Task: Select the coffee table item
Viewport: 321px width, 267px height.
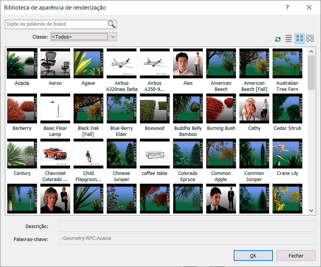Action: coord(155,154)
